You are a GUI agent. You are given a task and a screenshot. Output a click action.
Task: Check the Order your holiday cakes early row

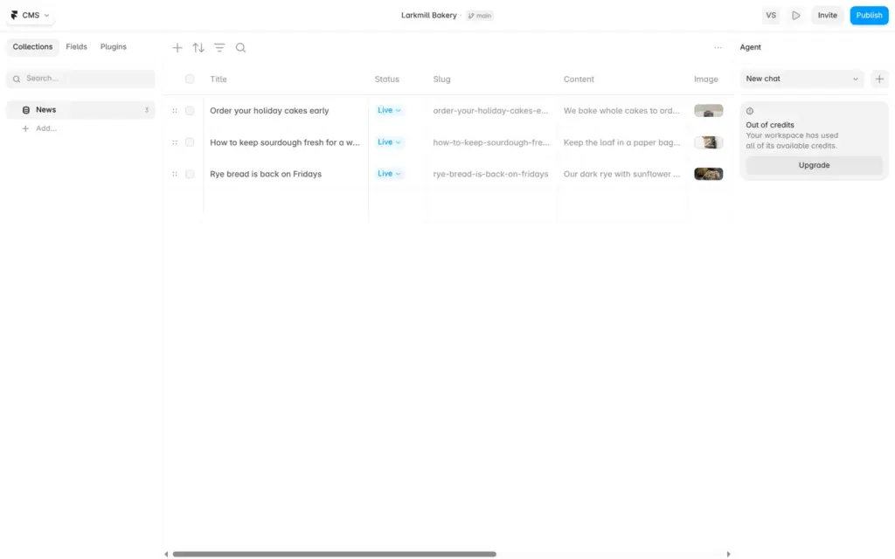(190, 111)
